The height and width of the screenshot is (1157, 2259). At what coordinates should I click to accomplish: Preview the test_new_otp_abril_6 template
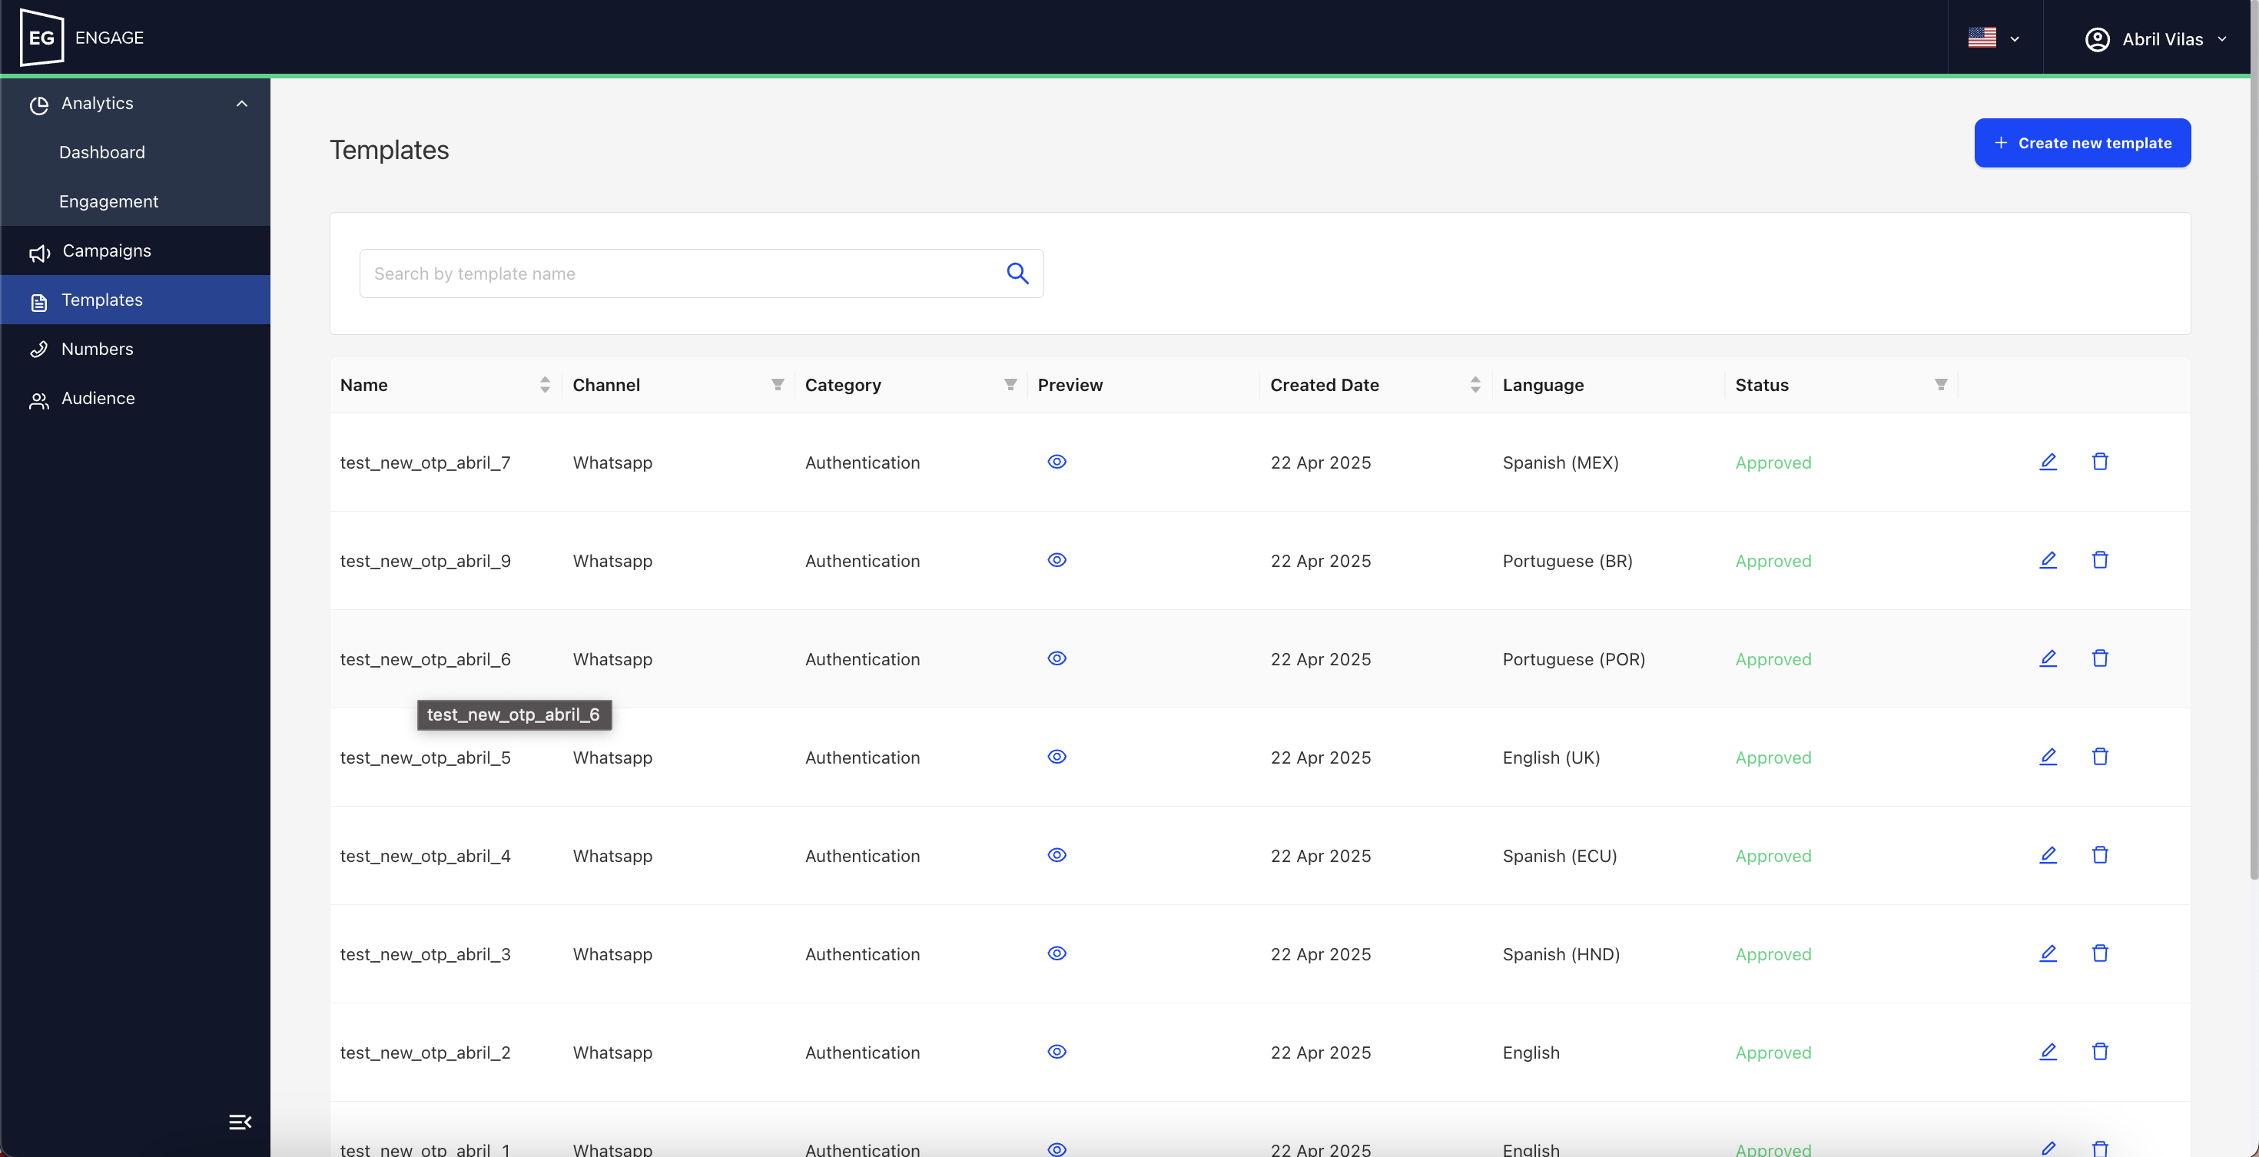(1057, 658)
